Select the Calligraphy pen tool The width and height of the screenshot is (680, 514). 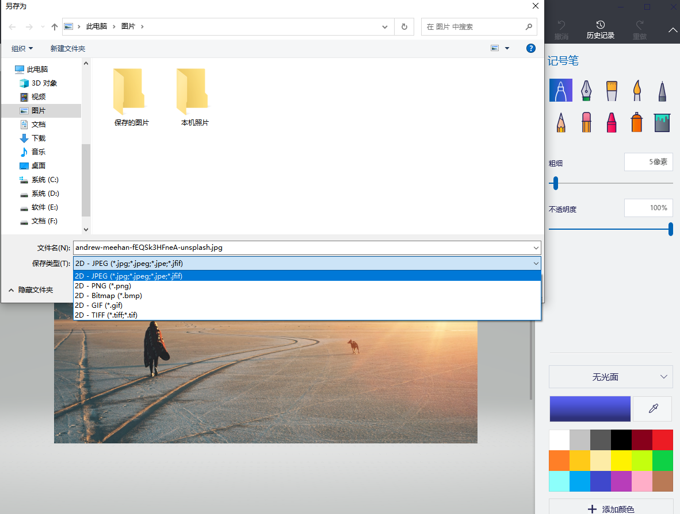click(x=586, y=91)
